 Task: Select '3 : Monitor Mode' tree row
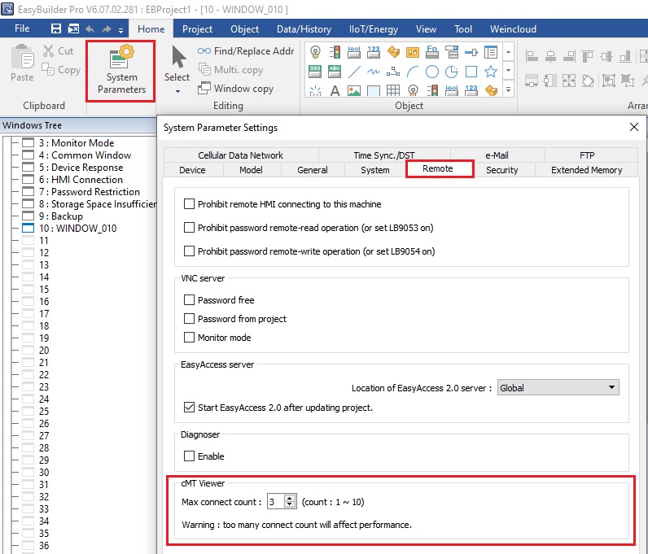tap(77, 143)
